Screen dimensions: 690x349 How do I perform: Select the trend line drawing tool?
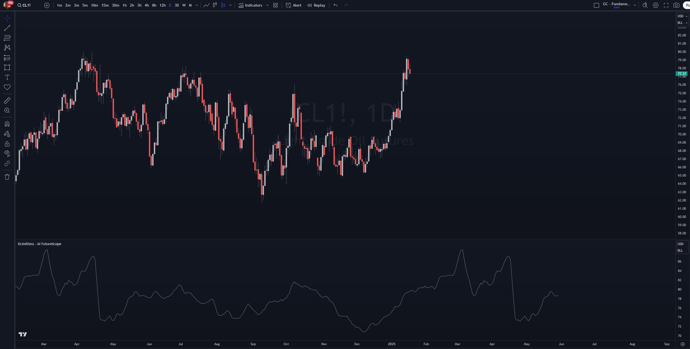7,28
